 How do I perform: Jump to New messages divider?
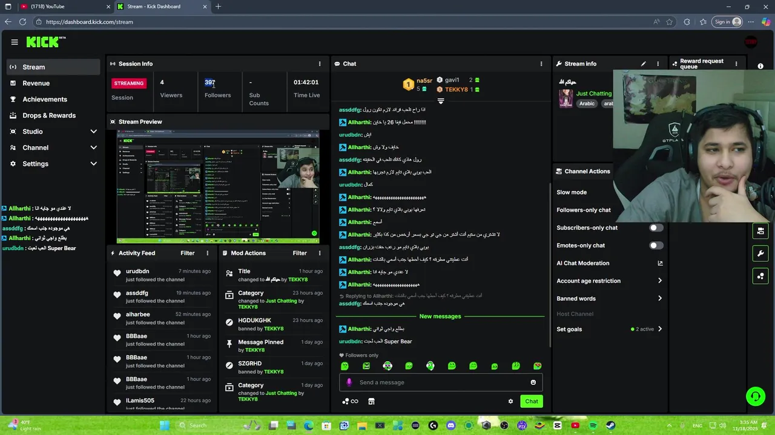[440, 317]
